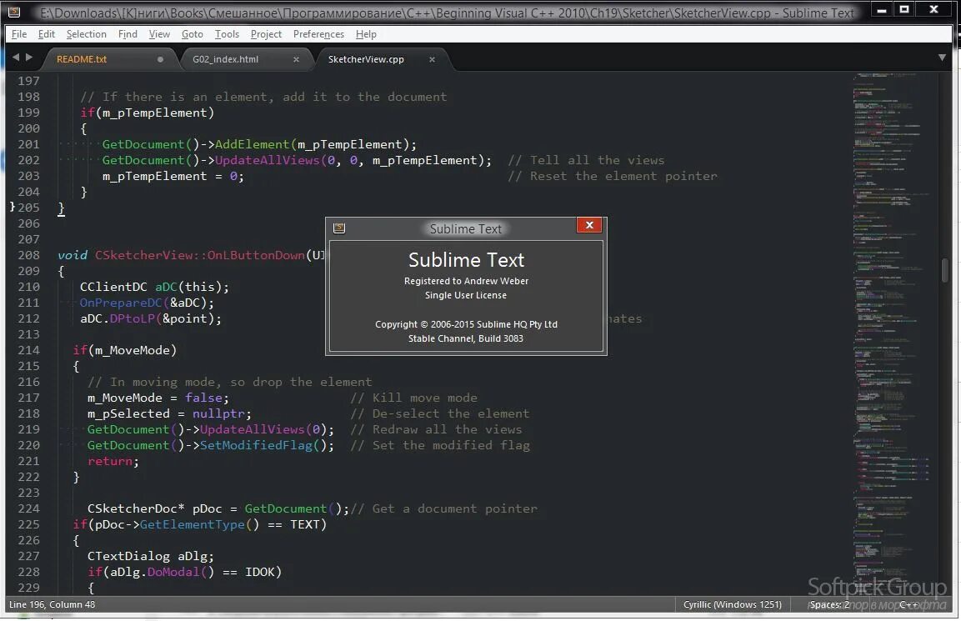This screenshot has width=961, height=621.
Task: Open the Project menu
Action: (266, 34)
